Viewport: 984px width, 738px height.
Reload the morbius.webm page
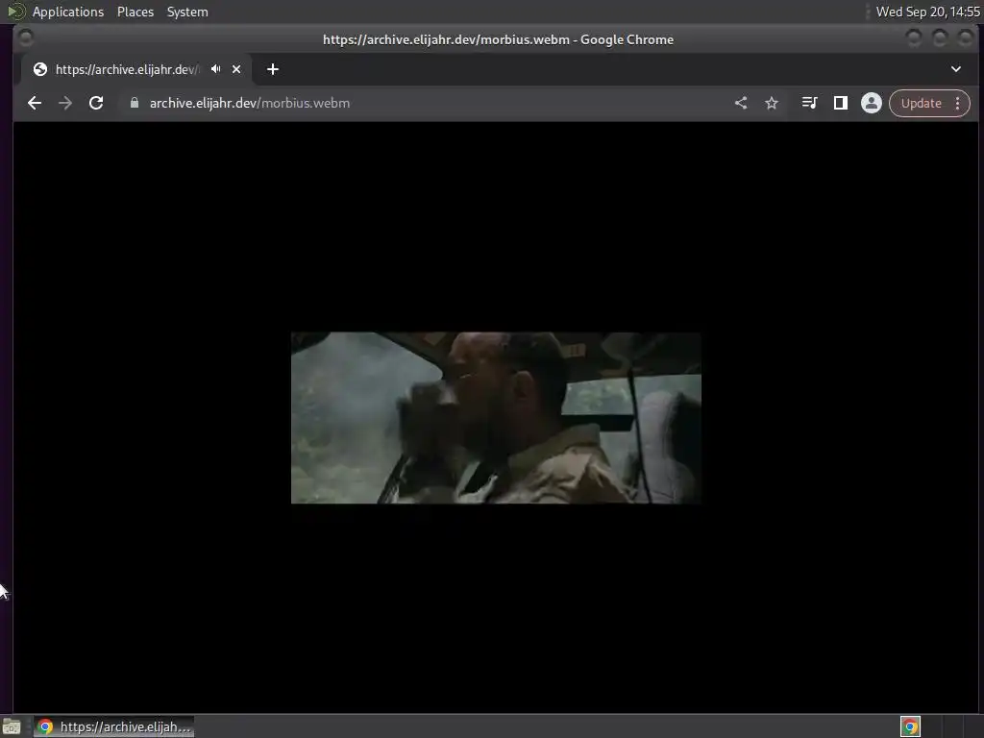(x=96, y=103)
